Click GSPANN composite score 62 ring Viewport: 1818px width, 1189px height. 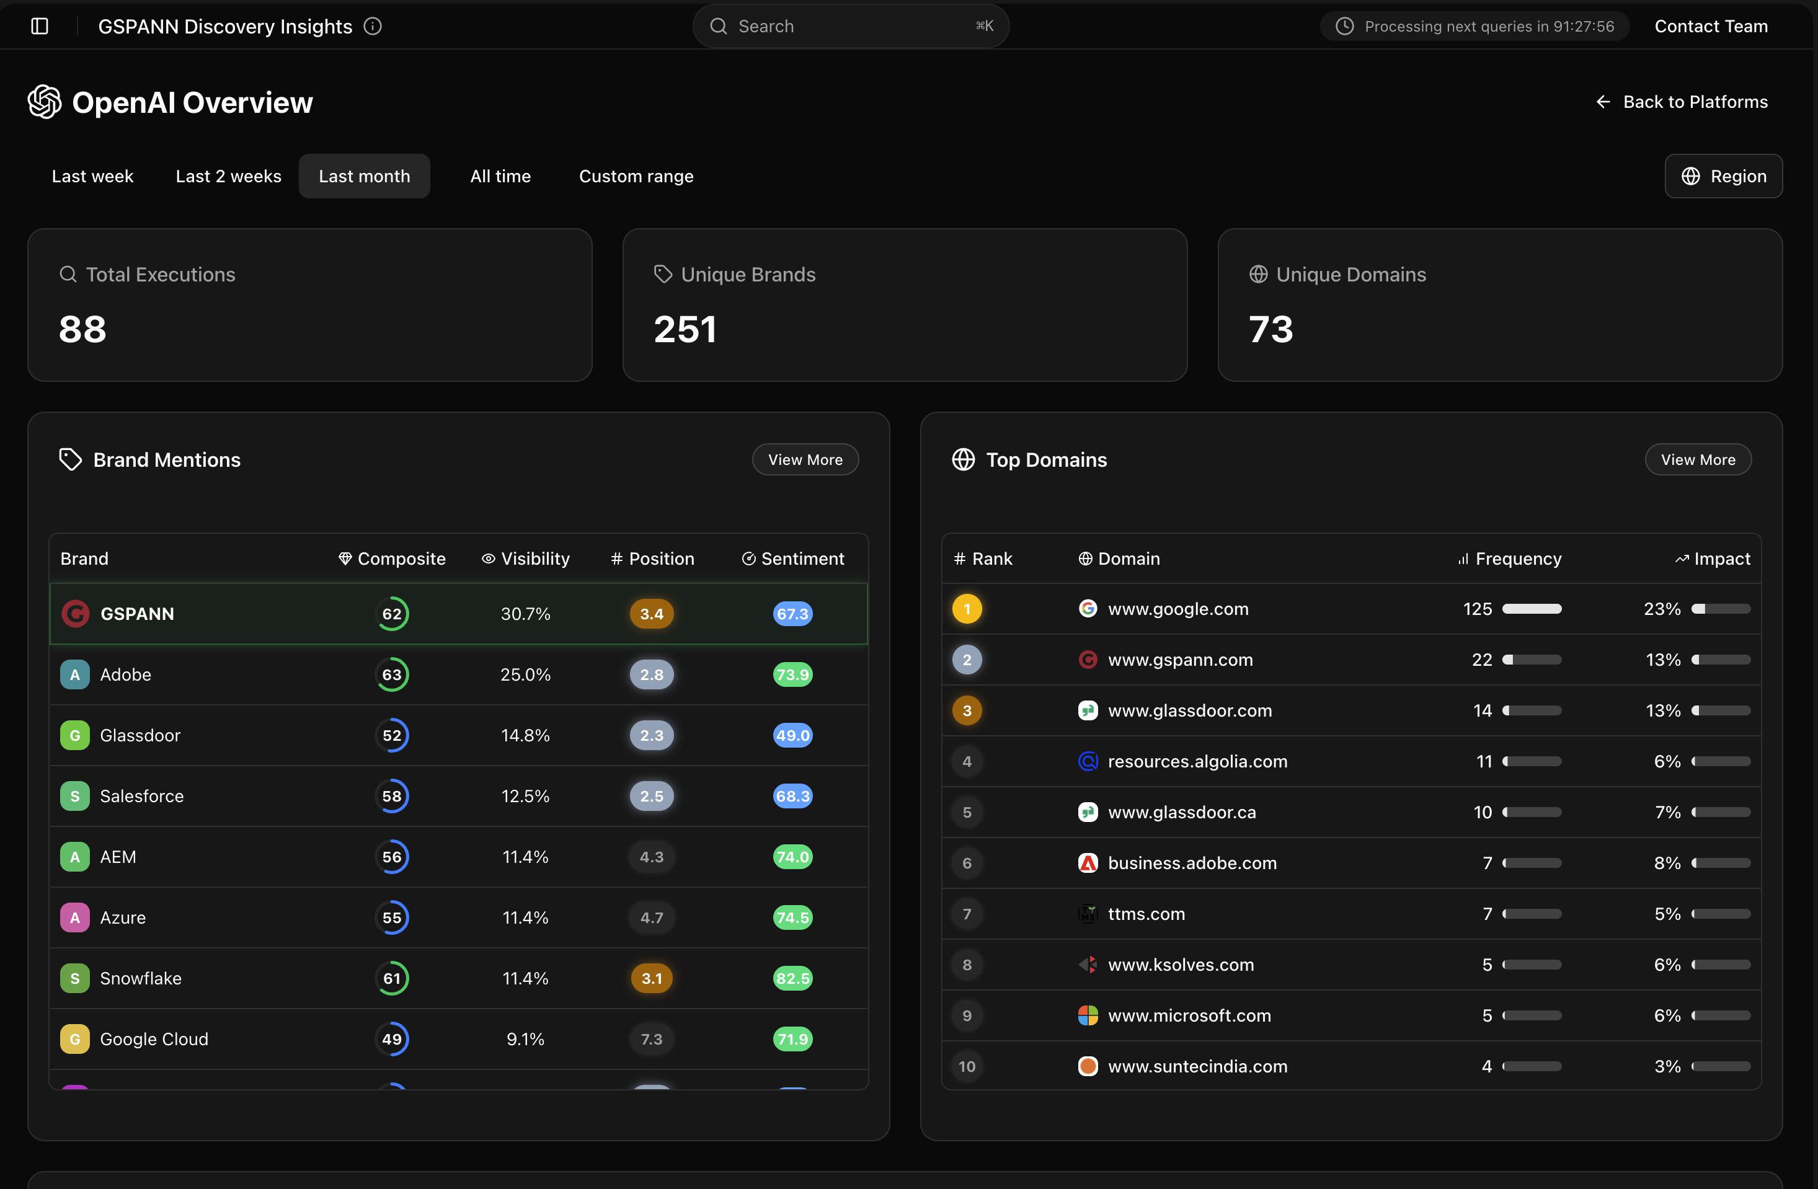click(392, 613)
